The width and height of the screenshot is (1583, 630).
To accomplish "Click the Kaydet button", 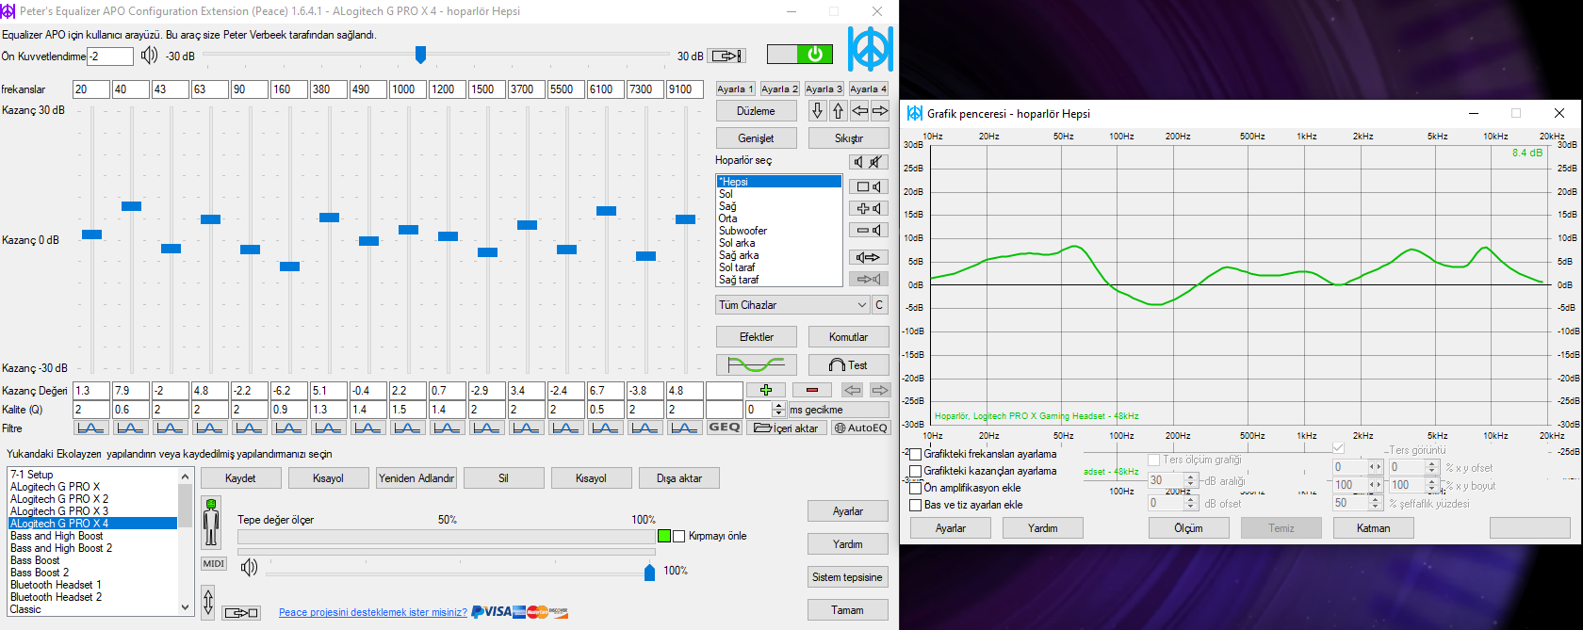I will pyautogui.click(x=240, y=478).
